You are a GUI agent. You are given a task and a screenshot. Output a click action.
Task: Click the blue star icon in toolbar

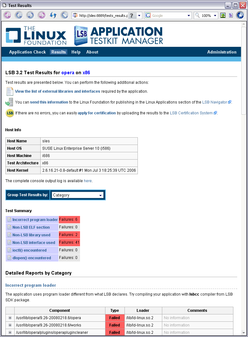[x=240, y=15]
